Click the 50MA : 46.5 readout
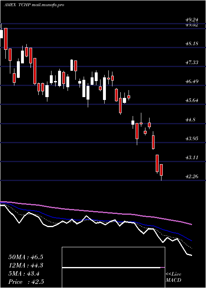Screen dimensions: 206x288 click(x=26, y=257)
